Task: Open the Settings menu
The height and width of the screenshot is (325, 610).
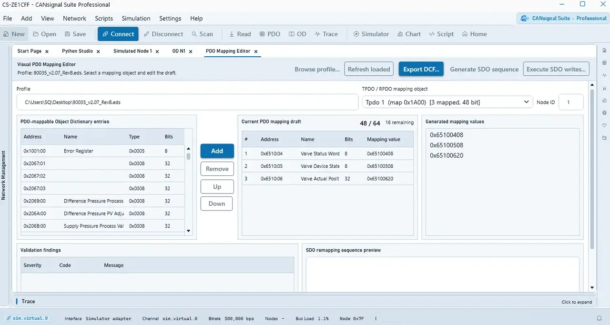Action: [170, 19]
